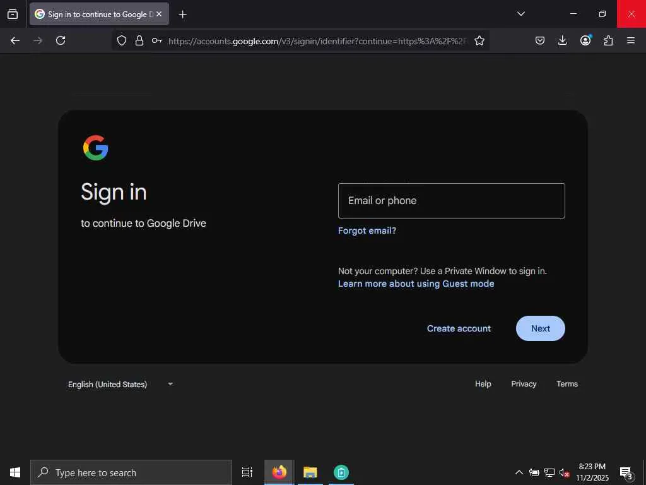Check battery status tray icon
The width and height of the screenshot is (646, 485).
tap(534, 472)
